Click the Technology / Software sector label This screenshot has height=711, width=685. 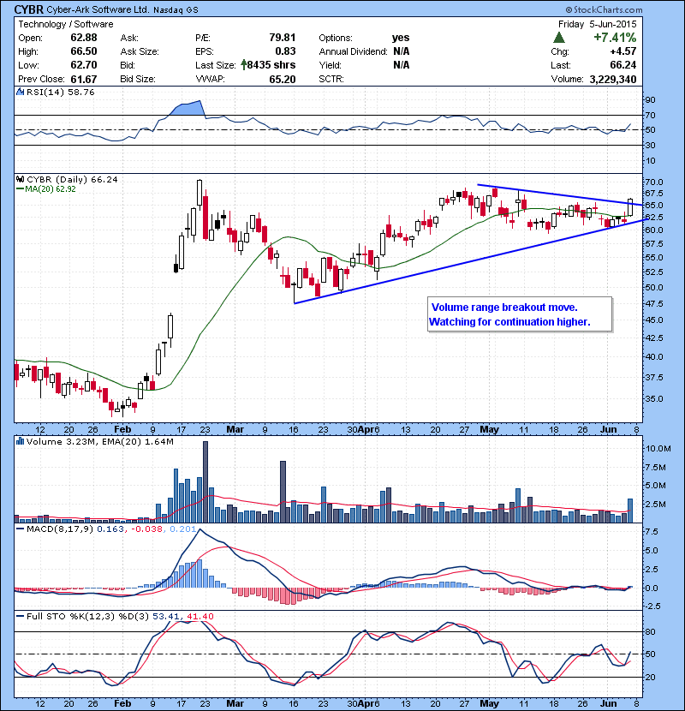66,24
